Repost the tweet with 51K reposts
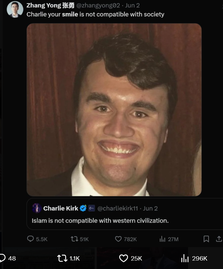The width and height of the screenshot is (223, 269). (x=74, y=239)
